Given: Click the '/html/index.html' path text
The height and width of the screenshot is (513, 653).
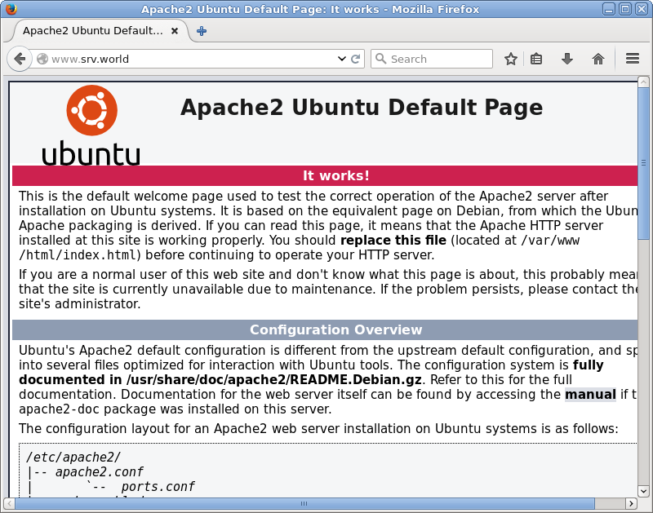Looking at the screenshot, I should click(x=78, y=255).
